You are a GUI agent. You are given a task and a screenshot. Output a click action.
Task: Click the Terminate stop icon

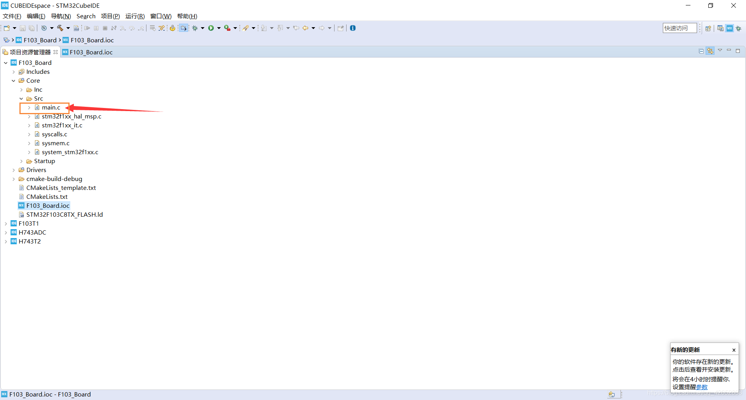[105, 28]
